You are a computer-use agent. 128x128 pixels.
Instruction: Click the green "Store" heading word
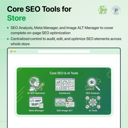(x=16, y=18)
